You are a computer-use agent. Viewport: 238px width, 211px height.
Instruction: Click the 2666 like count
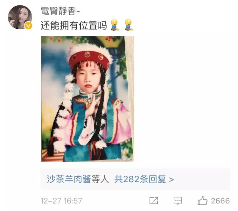pos(220,201)
